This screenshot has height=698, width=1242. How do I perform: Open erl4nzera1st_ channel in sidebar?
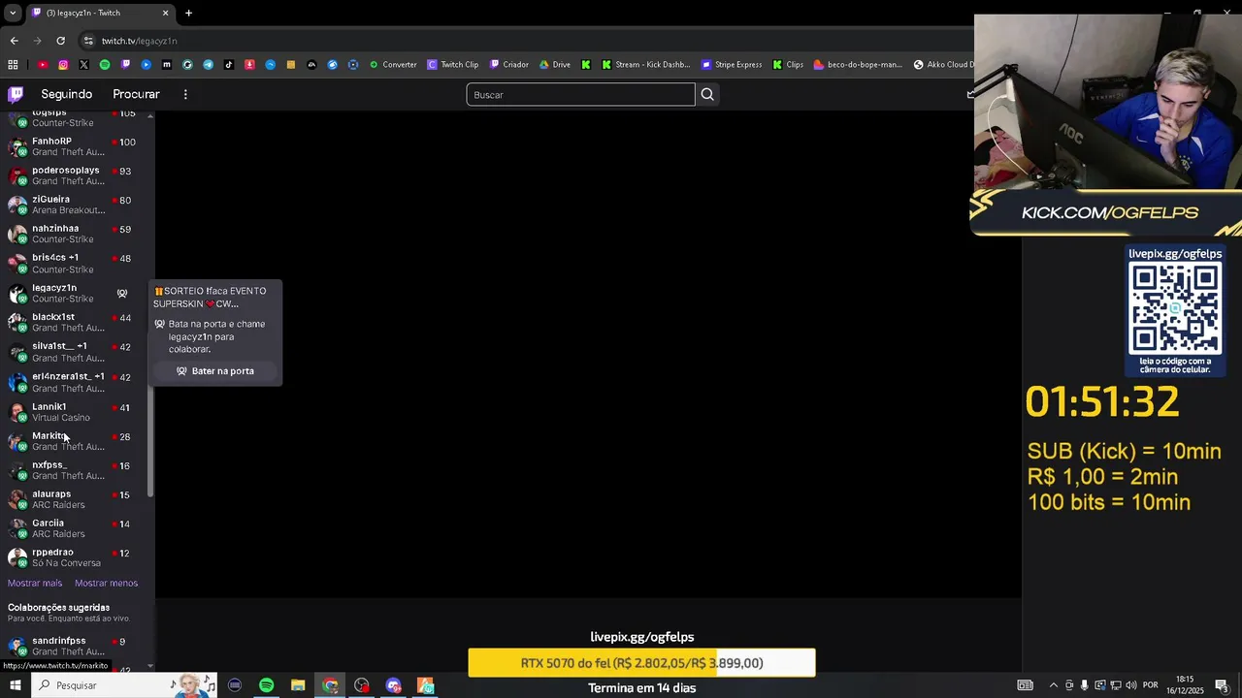pos(76,382)
